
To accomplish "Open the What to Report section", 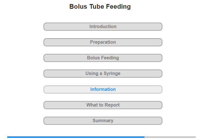I will 103,105.
